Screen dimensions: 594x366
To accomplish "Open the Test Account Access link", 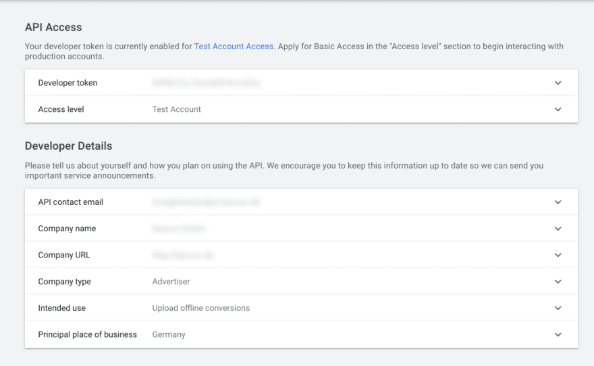I will coord(234,46).
